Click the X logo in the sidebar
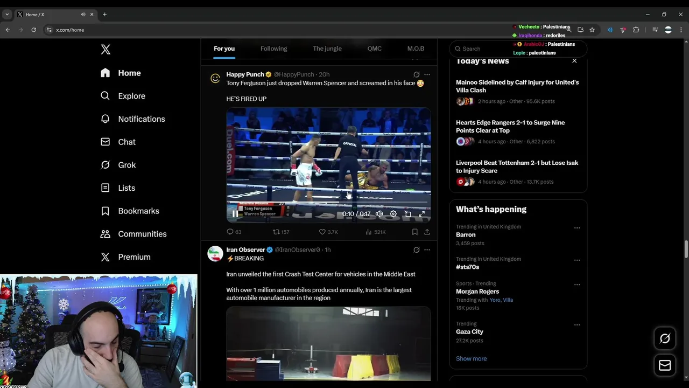 coord(106,50)
